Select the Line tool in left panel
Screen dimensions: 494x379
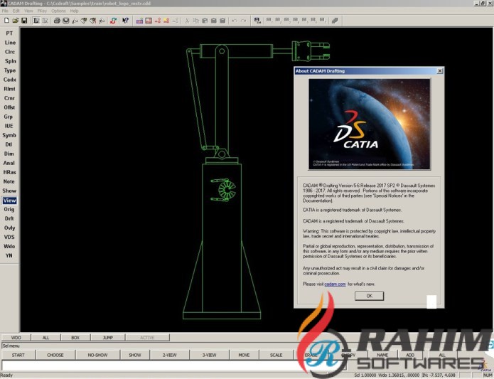point(9,43)
